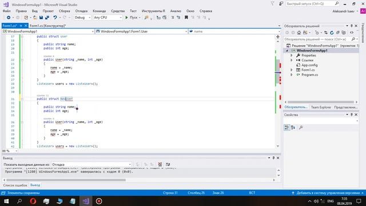This screenshot has width=366, height=206.
Task: Click the Solution Explorer horizontal scrollbar thumb
Action: (x=321, y=102)
